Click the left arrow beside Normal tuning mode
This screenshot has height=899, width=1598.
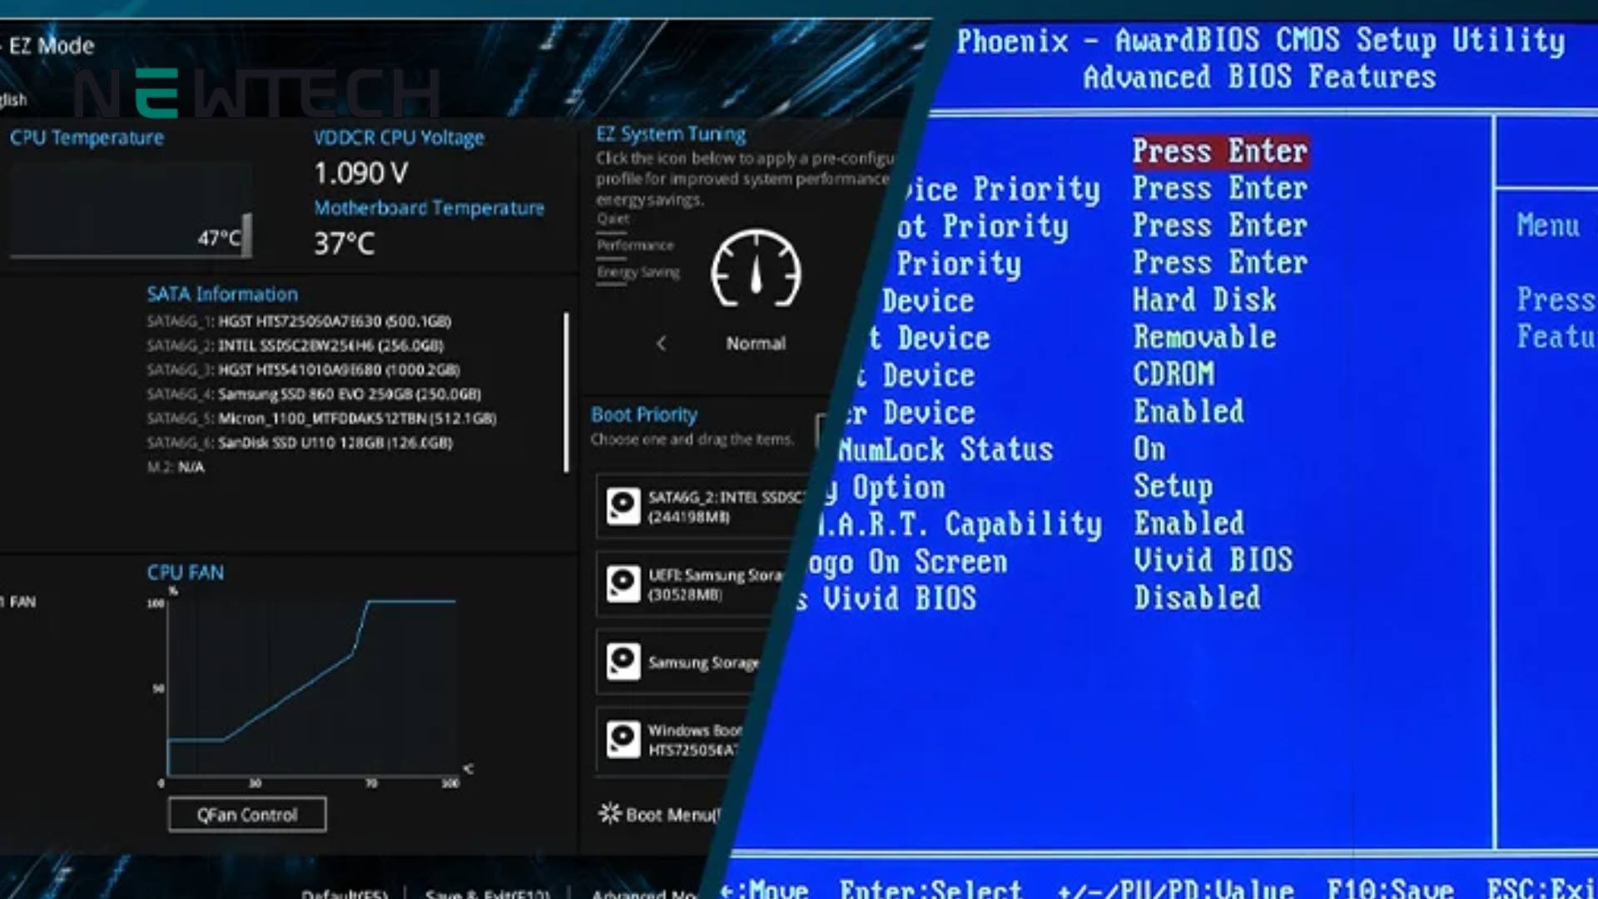[x=661, y=343]
